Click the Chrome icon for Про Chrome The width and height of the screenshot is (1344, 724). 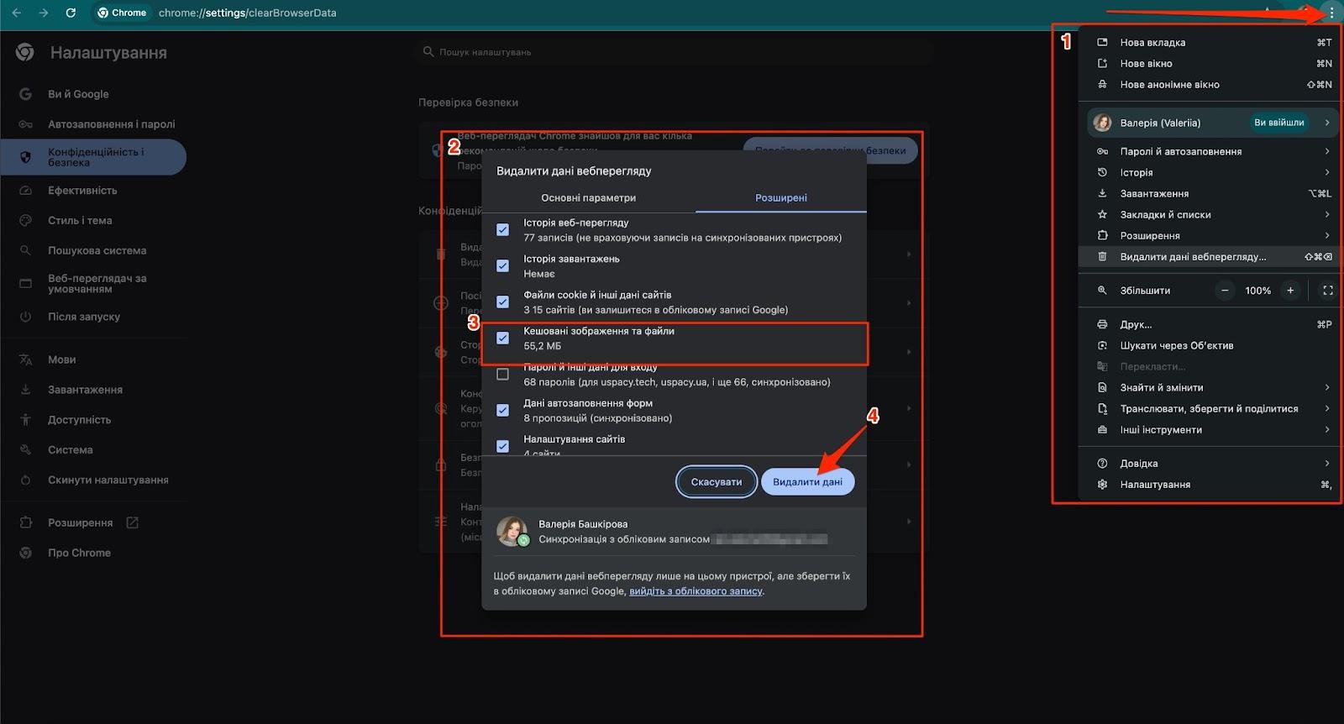coord(25,553)
